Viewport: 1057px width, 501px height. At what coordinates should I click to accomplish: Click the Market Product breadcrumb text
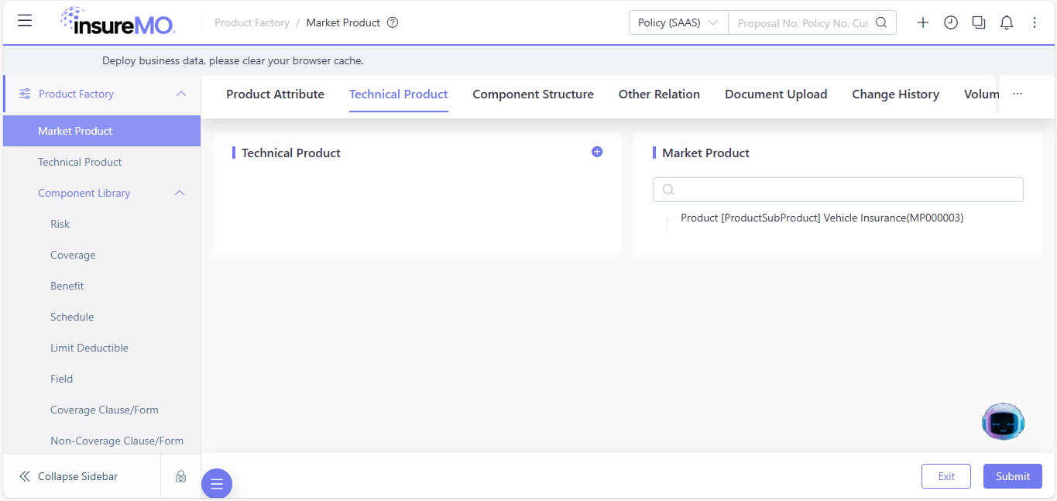pyautogui.click(x=343, y=22)
